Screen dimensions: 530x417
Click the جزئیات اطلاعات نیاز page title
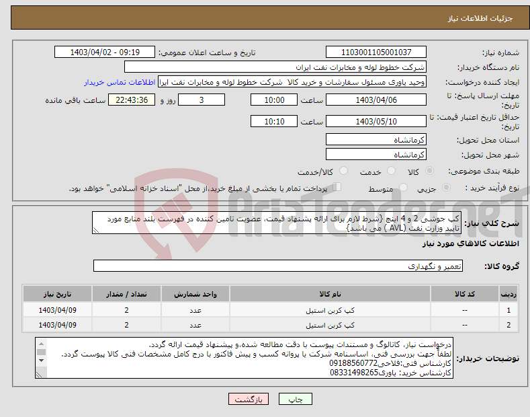[x=480, y=18]
